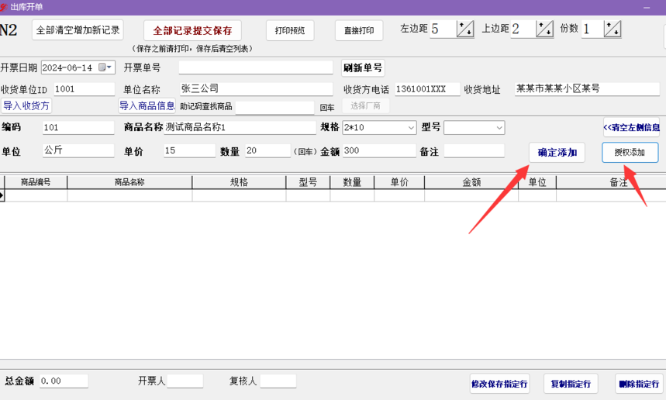Image resolution: width=666 pixels, height=400 pixels.
Task: Click the 收货地址 field
Action: (587, 88)
